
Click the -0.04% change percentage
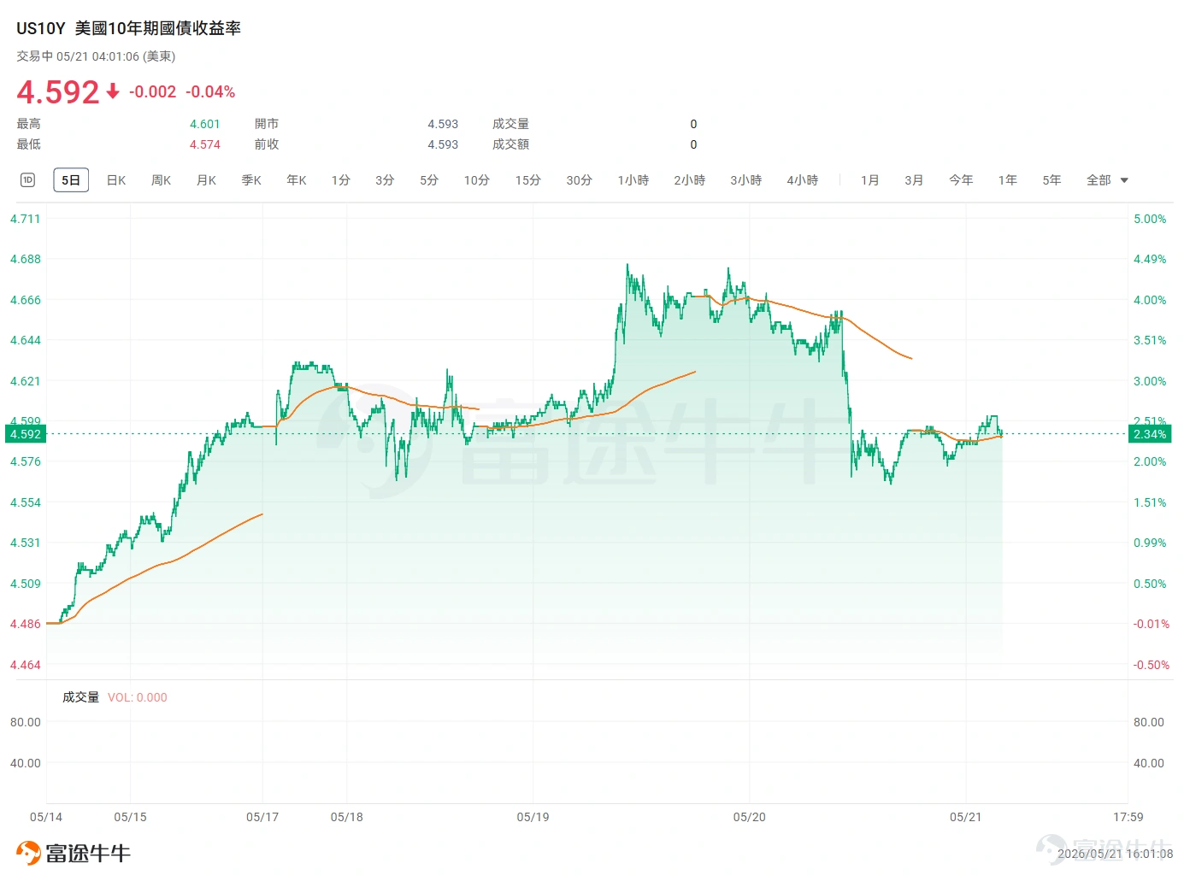(x=210, y=91)
